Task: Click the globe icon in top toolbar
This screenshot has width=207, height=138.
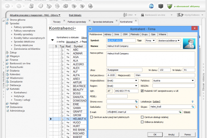Action: (x=151, y=6)
